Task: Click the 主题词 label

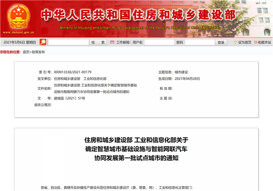Action: click(x=166, y=98)
